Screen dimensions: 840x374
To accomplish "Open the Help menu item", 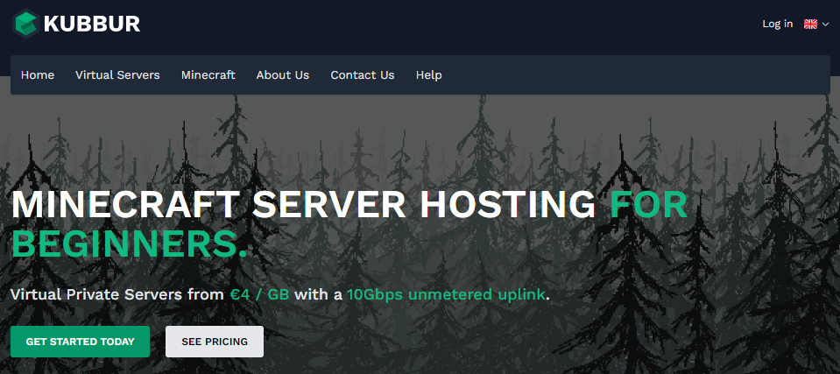I will pos(428,75).
